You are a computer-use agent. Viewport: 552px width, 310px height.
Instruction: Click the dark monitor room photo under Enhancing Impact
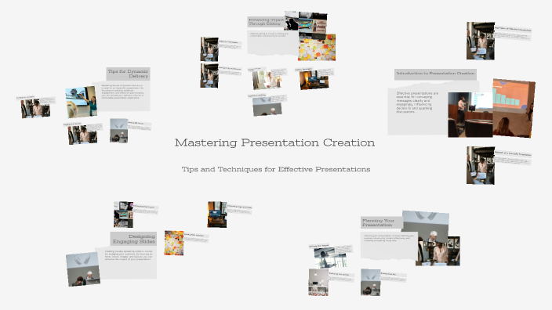[314, 80]
